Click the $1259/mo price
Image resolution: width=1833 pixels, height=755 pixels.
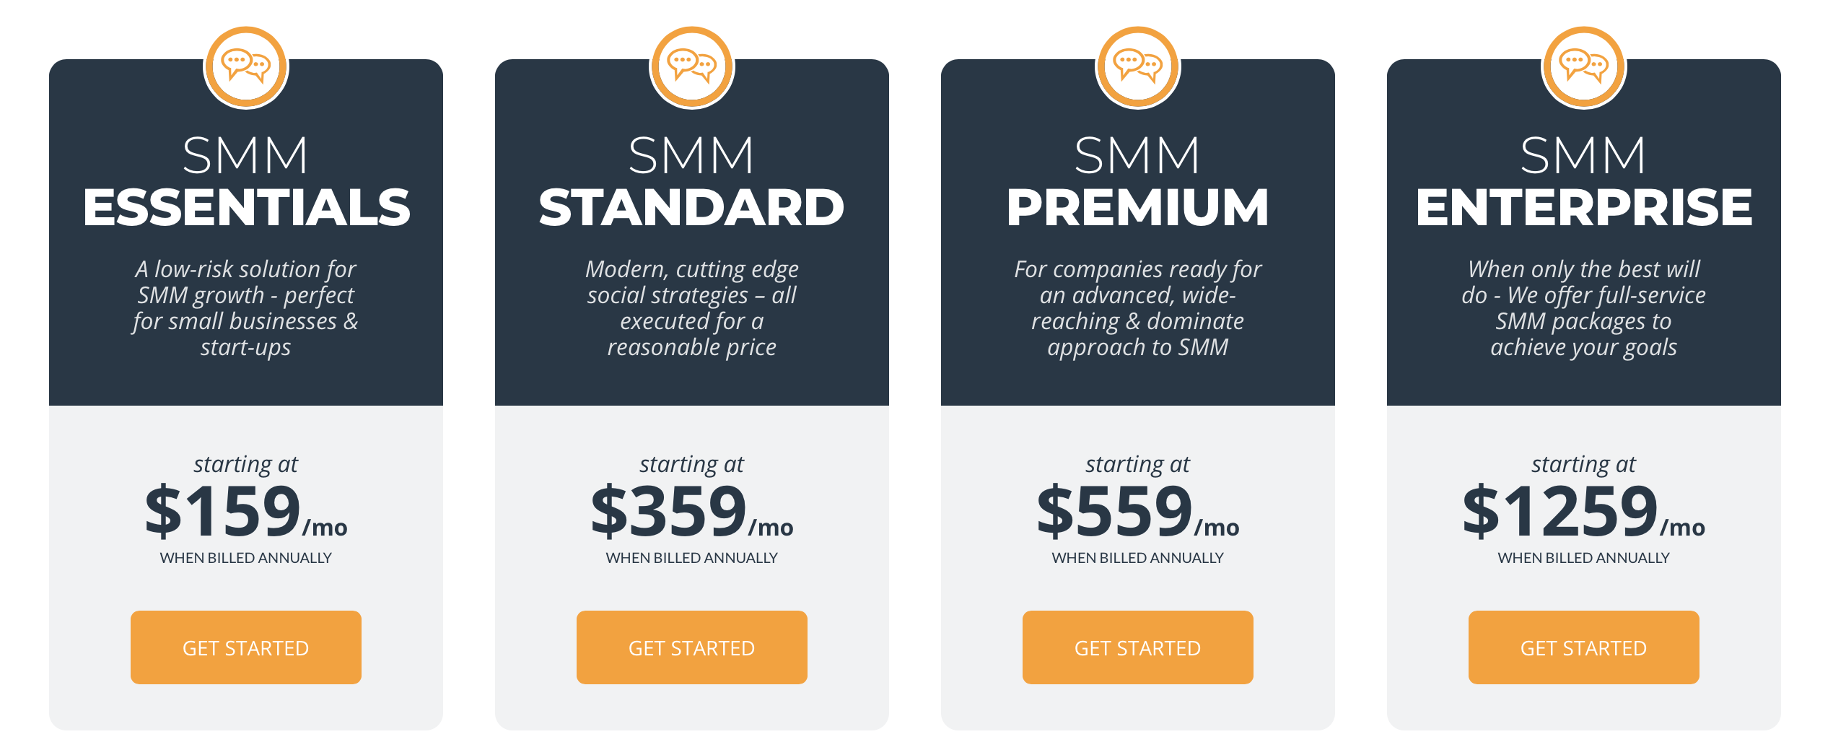(1584, 511)
